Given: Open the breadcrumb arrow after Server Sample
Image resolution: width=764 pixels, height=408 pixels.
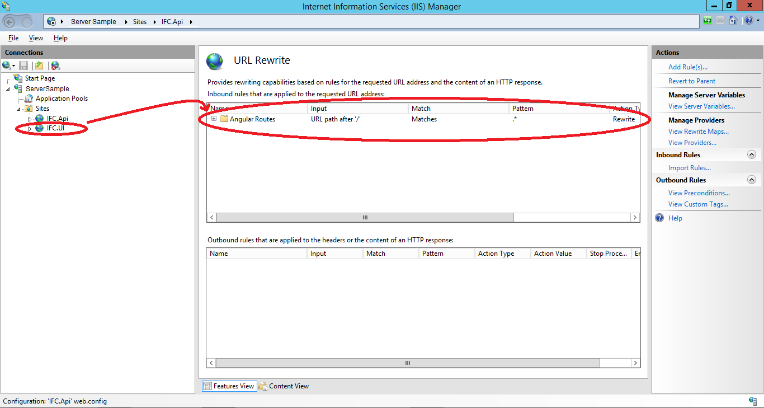Looking at the screenshot, I should [126, 22].
